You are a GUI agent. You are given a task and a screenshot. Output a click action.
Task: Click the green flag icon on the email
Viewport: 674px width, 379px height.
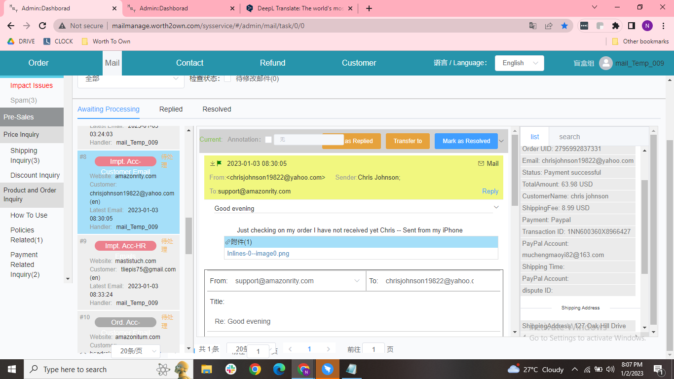click(219, 163)
